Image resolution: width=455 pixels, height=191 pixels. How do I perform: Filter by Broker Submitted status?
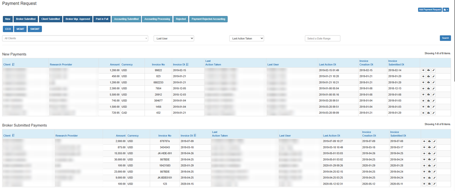tap(26, 19)
